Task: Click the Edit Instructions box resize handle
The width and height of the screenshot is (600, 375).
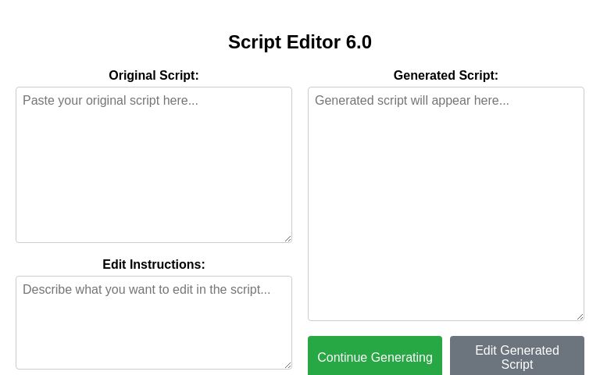Action: click(288, 366)
